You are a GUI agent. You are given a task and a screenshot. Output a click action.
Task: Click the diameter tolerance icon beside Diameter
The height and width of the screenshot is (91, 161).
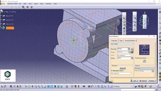click(132, 49)
